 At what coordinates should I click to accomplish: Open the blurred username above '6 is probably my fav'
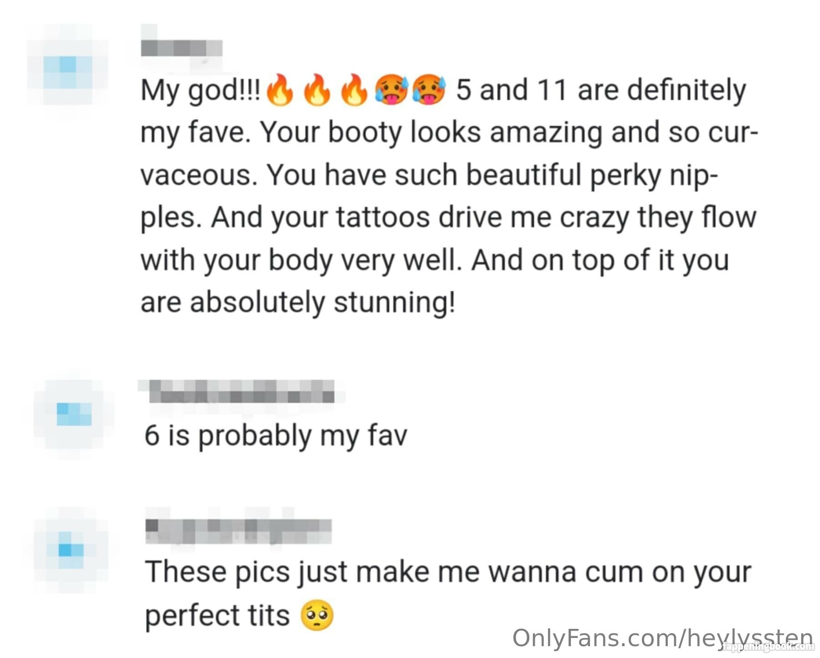click(x=241, y=392)
